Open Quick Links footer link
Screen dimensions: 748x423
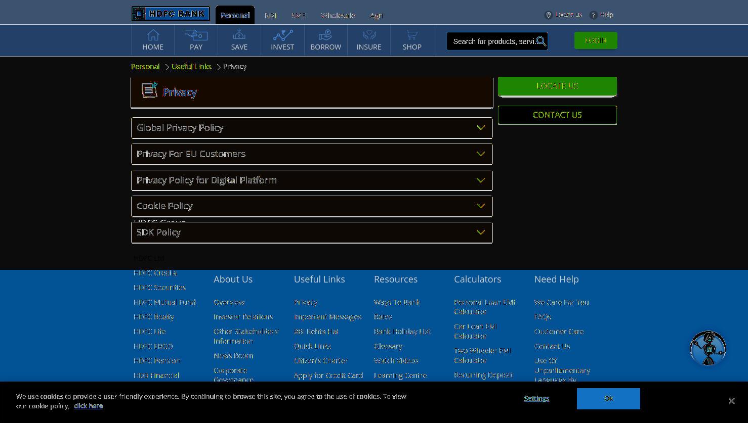tap(313, 346)
